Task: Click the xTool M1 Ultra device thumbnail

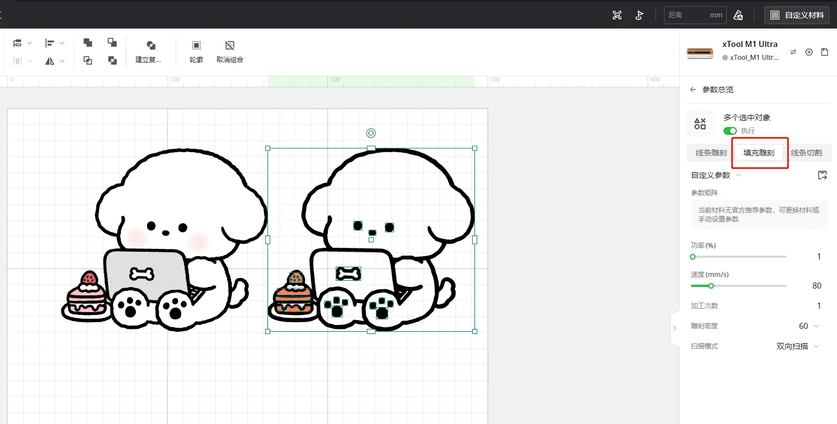Action: coord(700,53)
